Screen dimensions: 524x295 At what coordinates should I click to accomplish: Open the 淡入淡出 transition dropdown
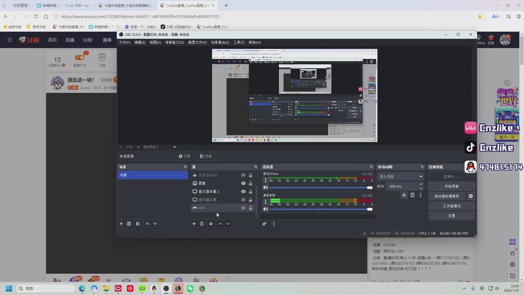pyautogui.click(x=401, y=176)
